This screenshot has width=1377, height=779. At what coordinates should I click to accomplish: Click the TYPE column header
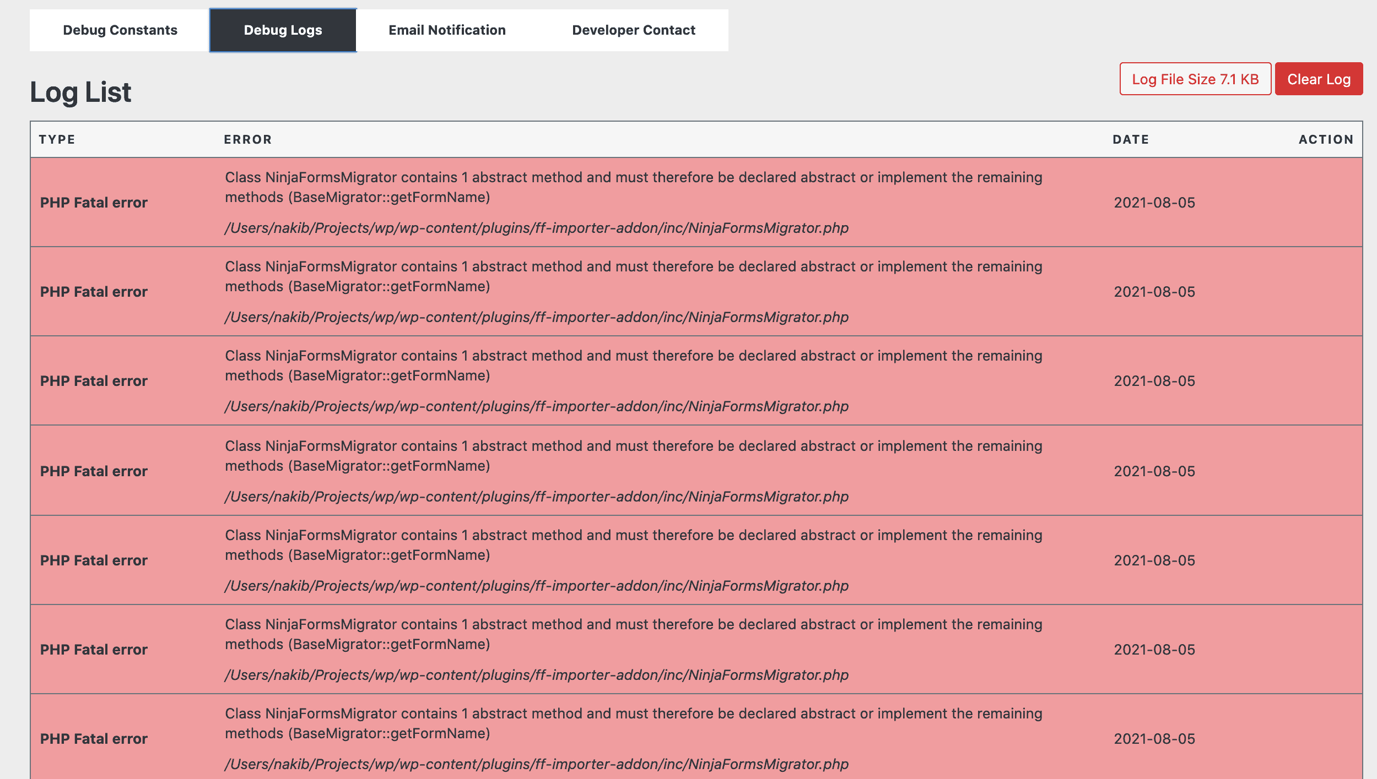57,140
